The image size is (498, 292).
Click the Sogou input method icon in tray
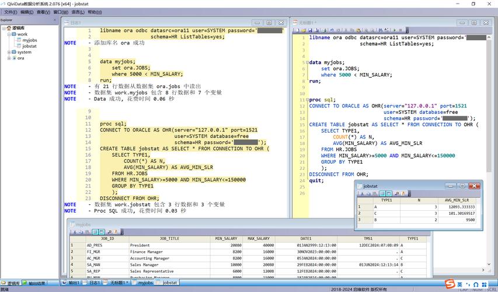tap(450, 284)
